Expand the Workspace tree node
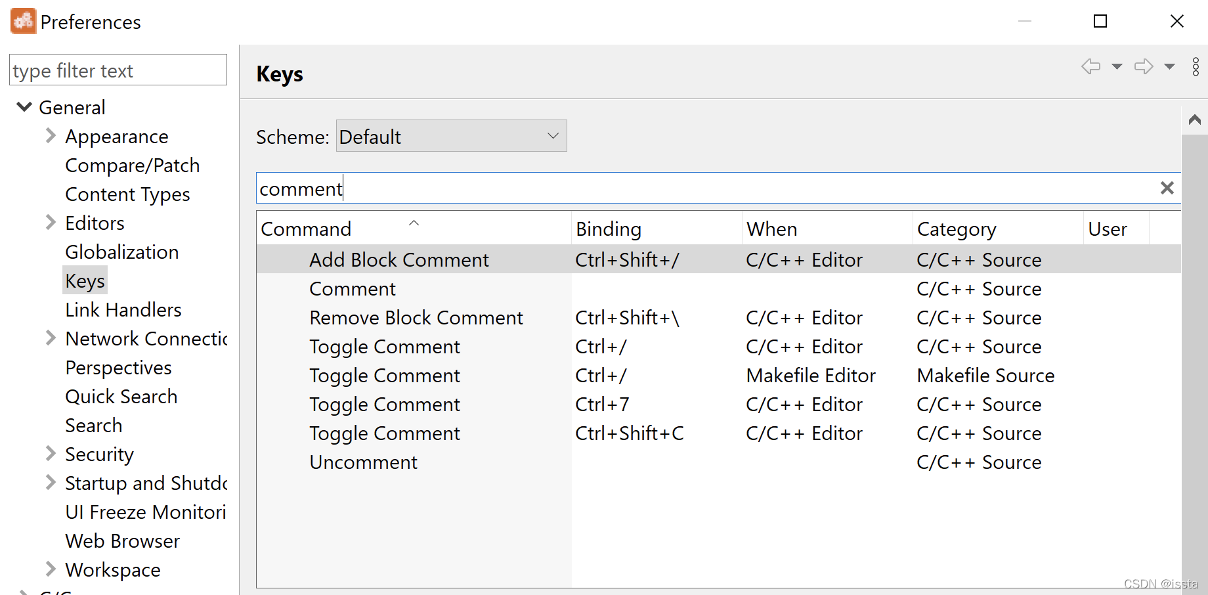 tap(51, 569)
